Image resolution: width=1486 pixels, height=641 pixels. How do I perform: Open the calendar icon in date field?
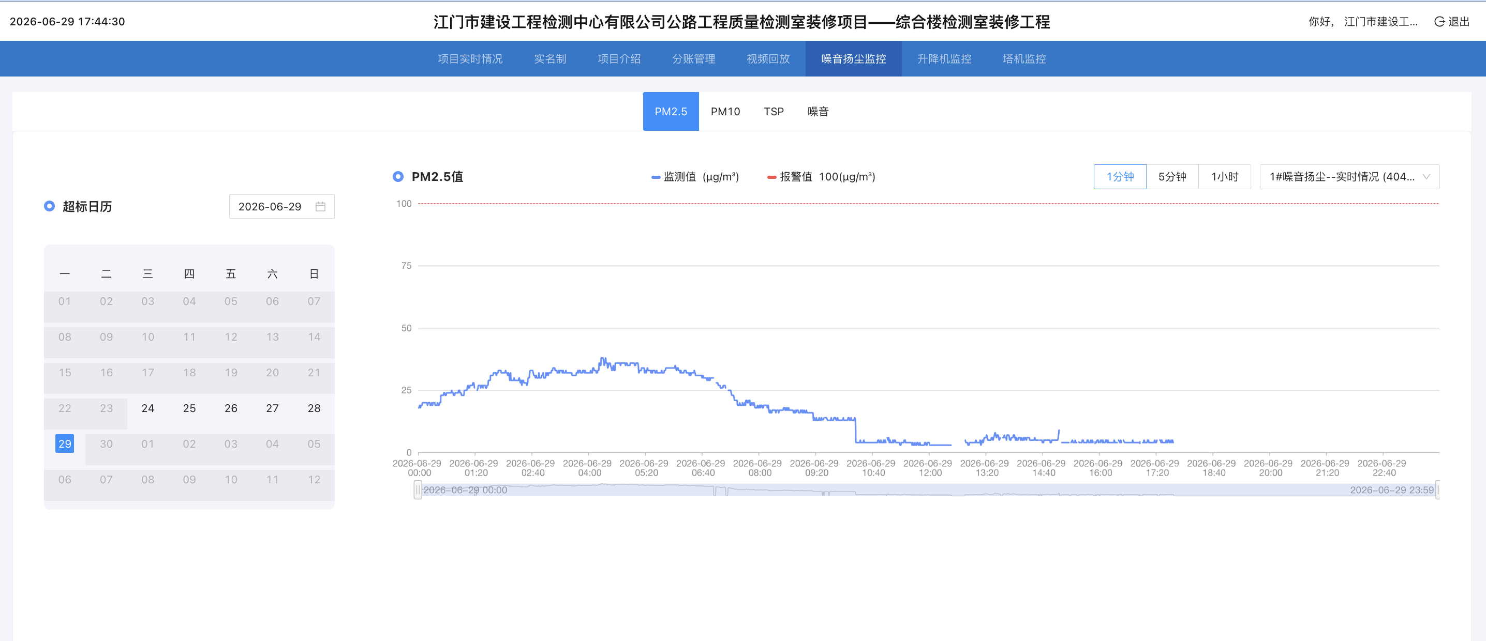pyautogui.click(x=321, y=206)
